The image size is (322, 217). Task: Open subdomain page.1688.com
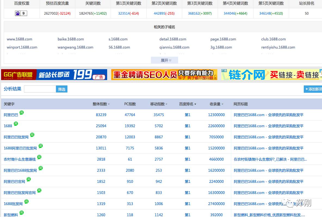(x=223, y=39)
